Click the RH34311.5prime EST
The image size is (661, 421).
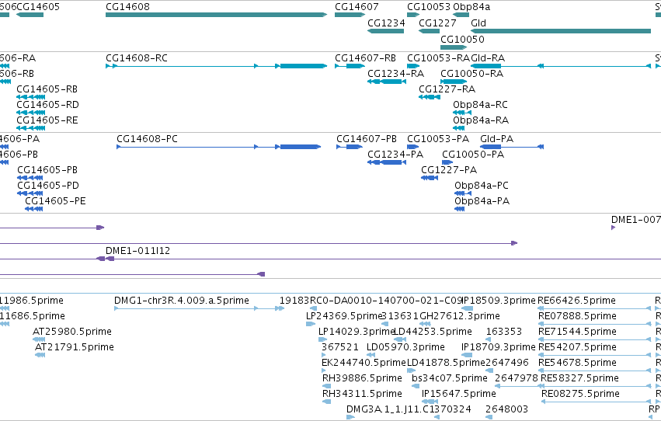[327, 402]
